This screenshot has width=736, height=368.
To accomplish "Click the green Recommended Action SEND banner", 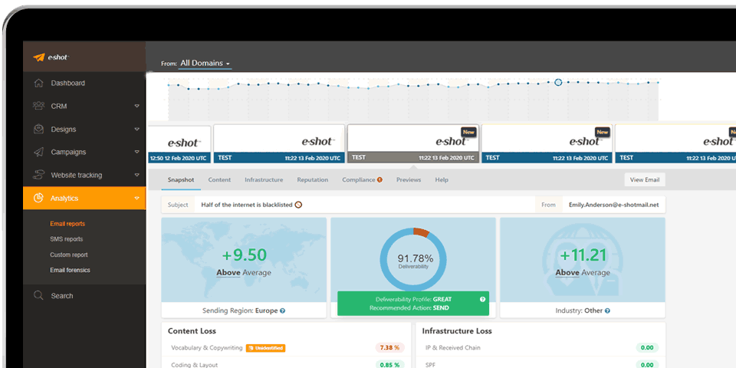I will tap(413, 304).
